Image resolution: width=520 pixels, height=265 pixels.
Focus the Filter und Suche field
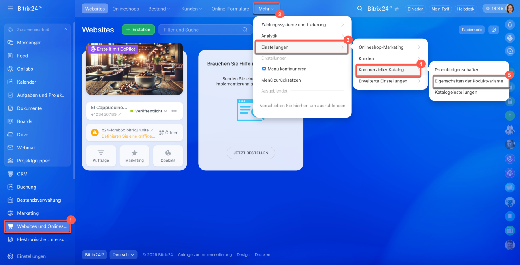tap(205, 30)
